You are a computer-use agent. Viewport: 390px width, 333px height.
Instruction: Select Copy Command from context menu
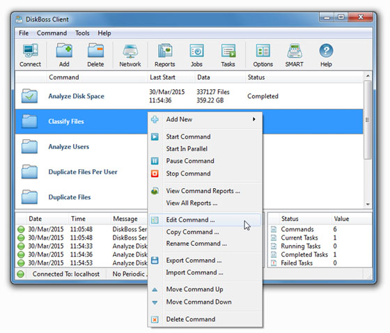click(205, 232)
